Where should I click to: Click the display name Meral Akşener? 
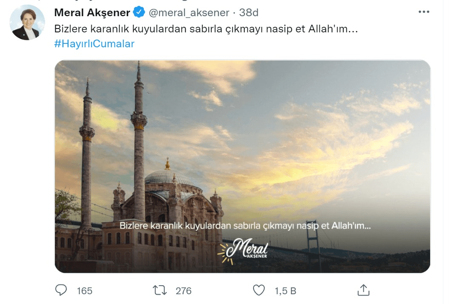click(x=92, y=13)
